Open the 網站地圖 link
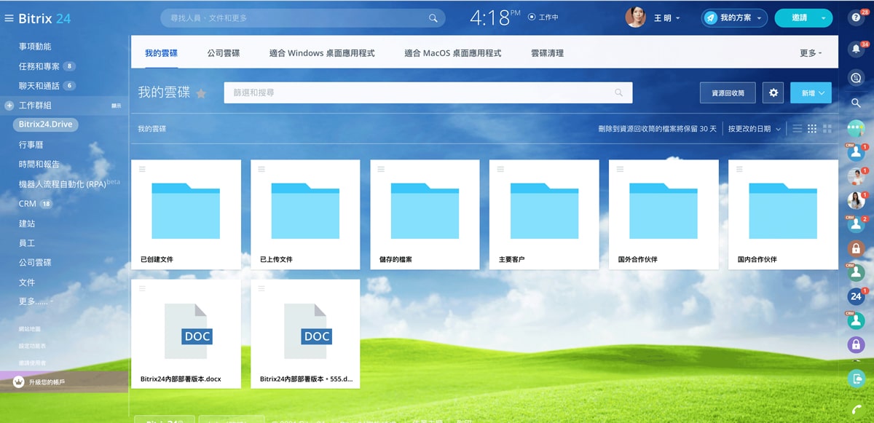 pos(31,329)
